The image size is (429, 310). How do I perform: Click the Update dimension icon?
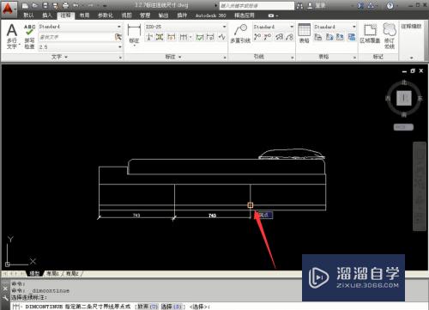coord(210,37)
